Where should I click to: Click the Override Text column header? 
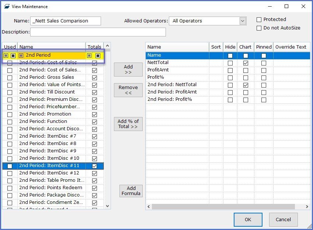[291, 47]
